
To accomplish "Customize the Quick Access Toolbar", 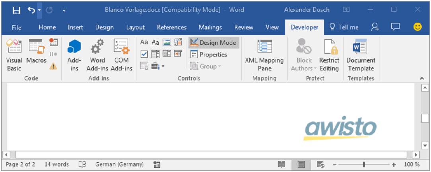I will (x=64, y=10).
